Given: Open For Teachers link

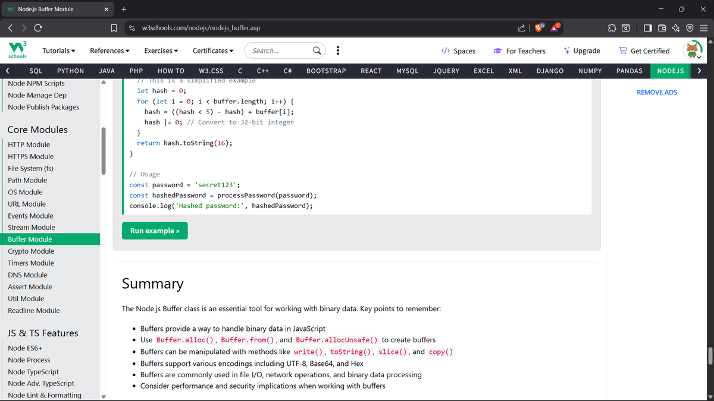Looking at the screenshot, I should point(519,50).
